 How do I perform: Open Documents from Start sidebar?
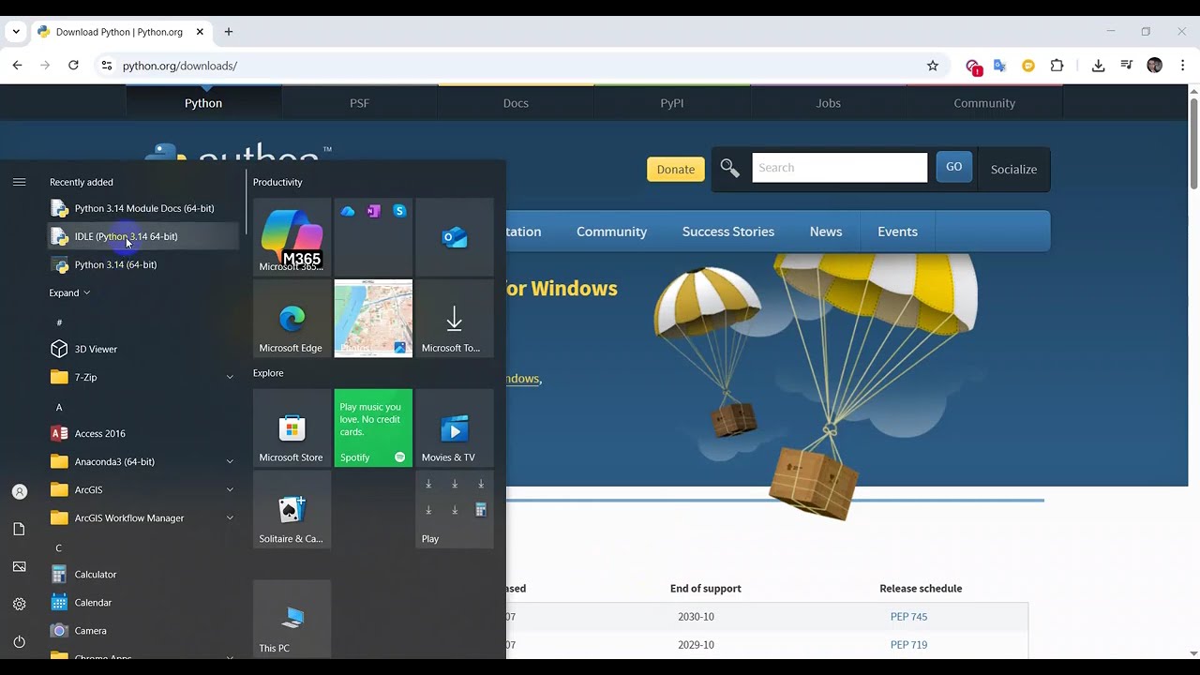(19, 529)
